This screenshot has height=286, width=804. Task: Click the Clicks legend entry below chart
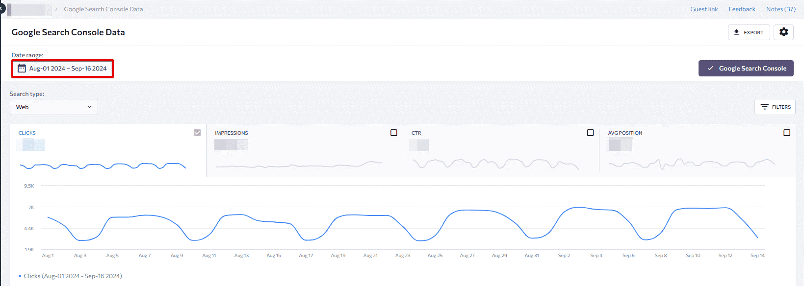tap(70, 276)
